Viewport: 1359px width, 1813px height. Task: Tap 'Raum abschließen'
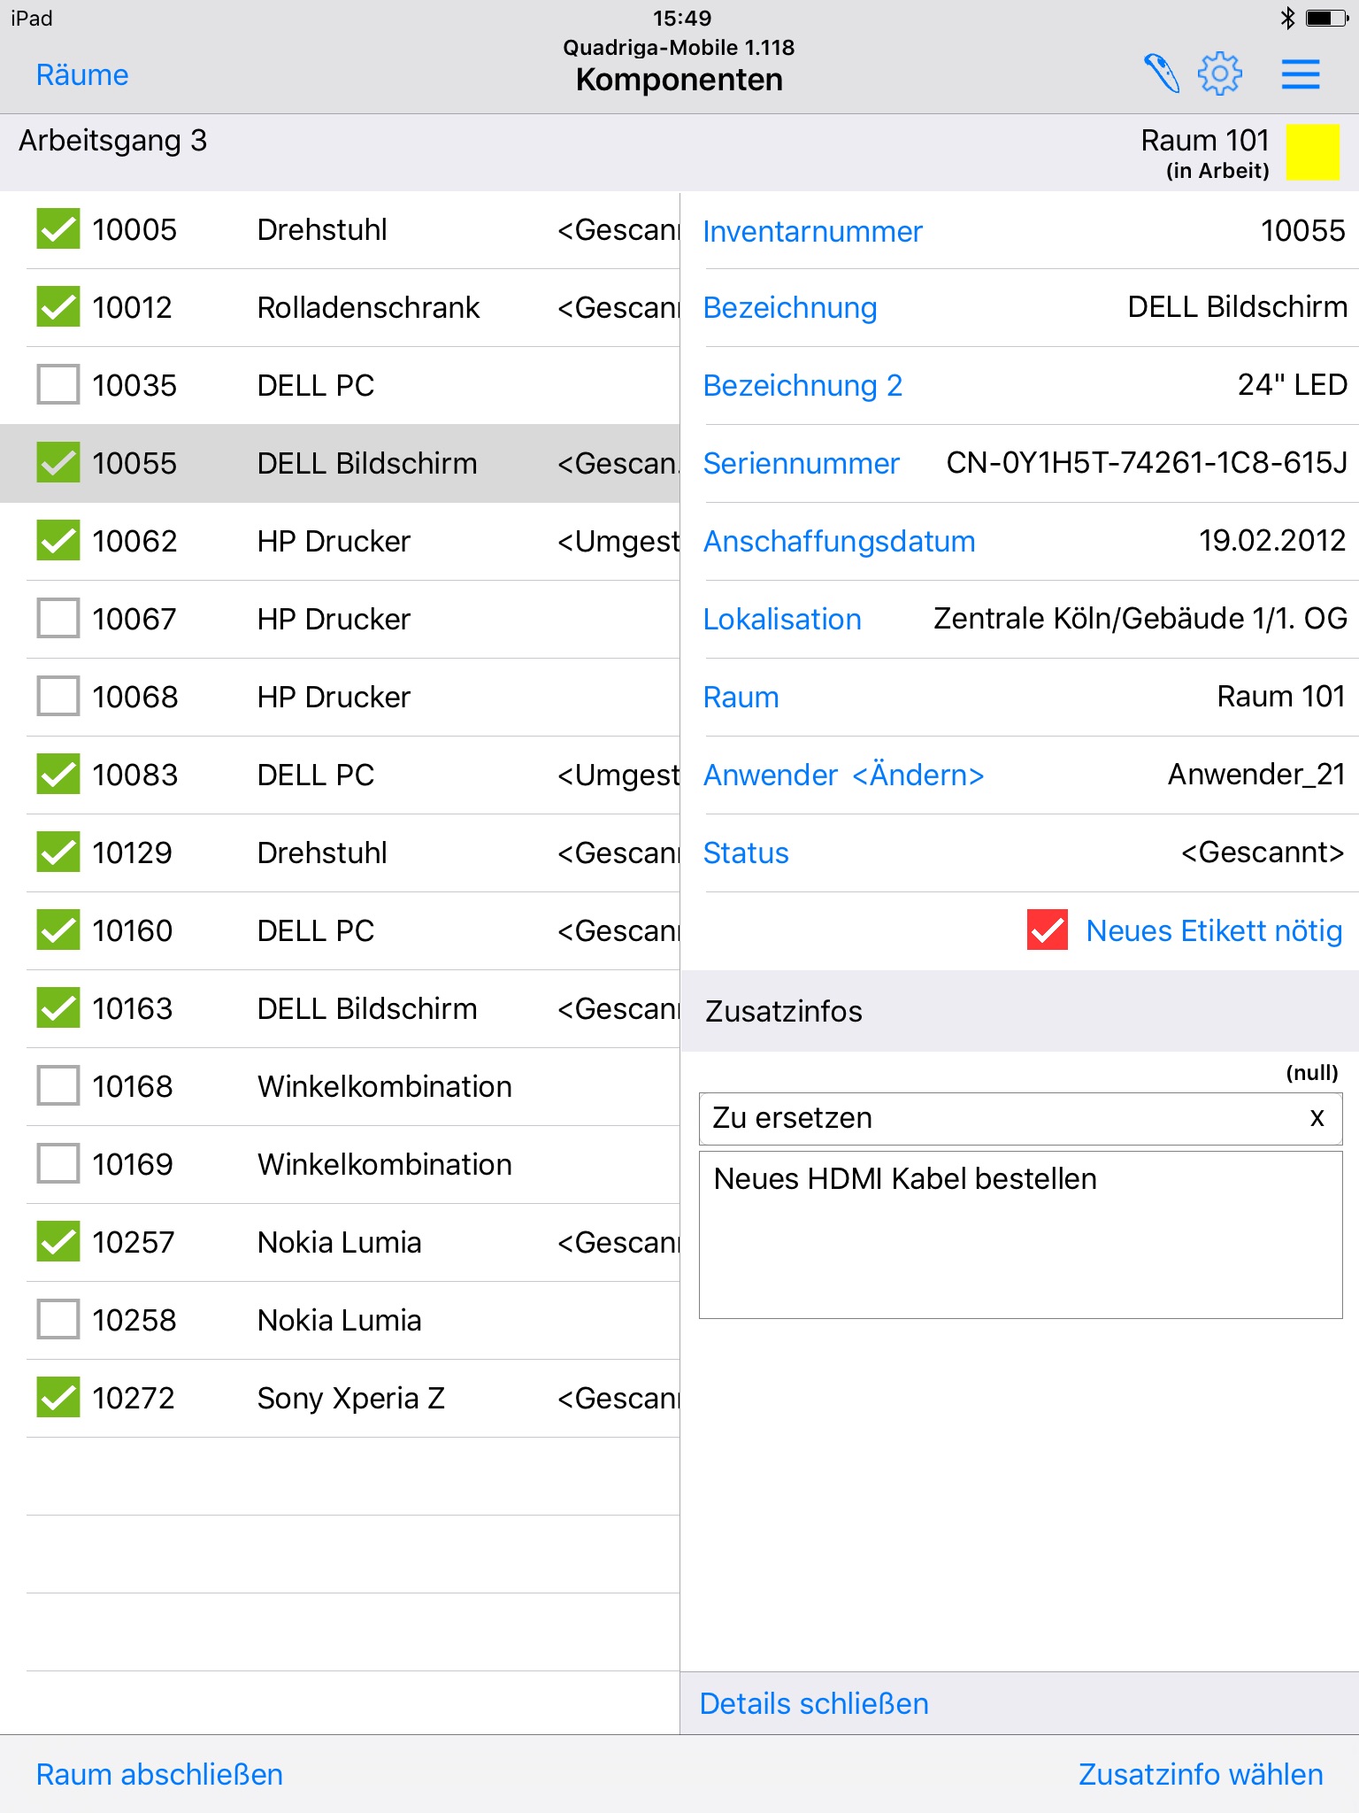click(159, 1774)
